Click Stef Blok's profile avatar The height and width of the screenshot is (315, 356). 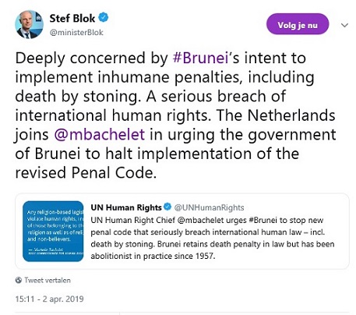(29, 24)
